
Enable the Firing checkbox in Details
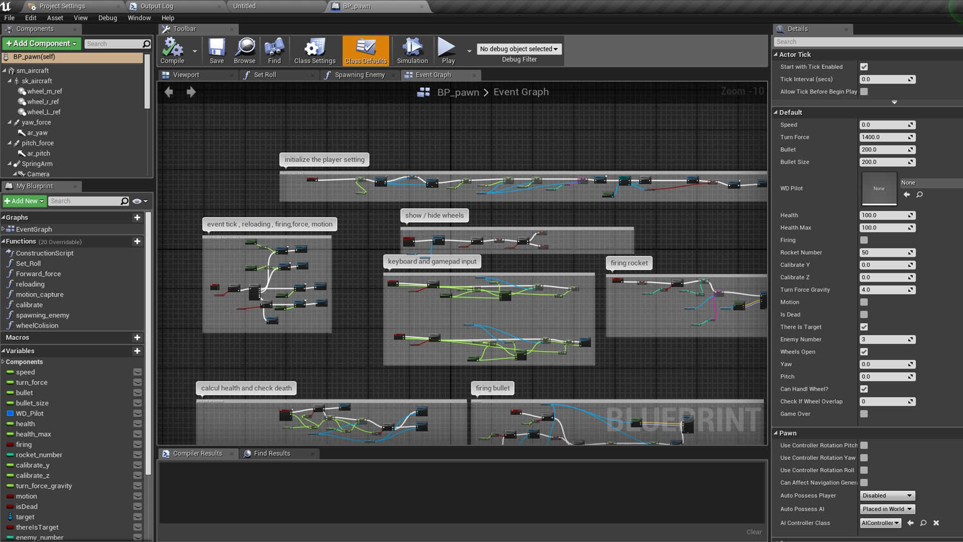point(864,240)
